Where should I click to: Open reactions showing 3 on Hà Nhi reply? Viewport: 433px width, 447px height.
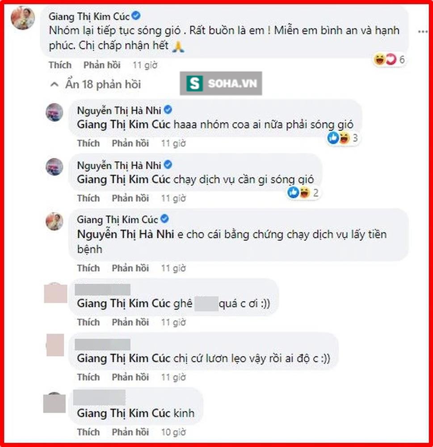point(342,138)
